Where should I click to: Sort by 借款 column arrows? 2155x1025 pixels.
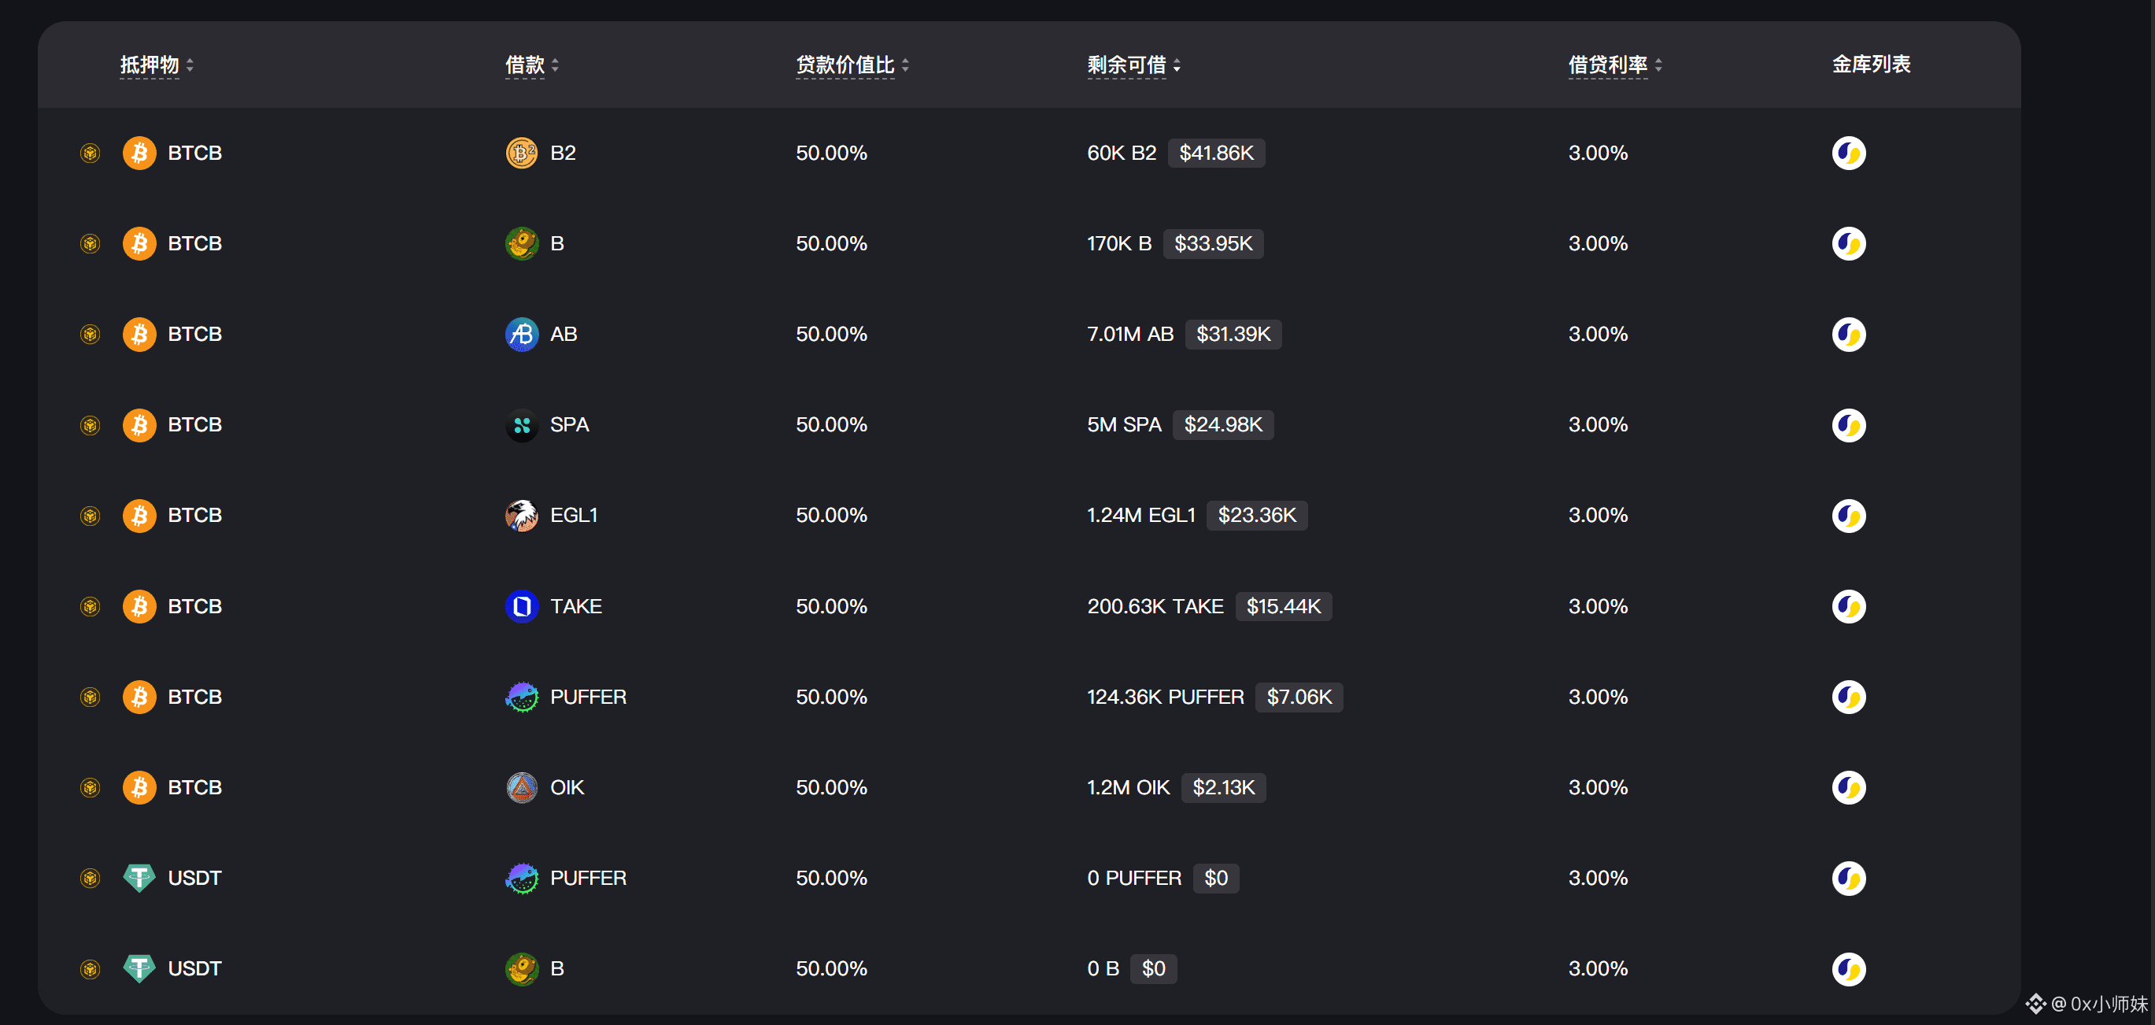tap(555, 65)
